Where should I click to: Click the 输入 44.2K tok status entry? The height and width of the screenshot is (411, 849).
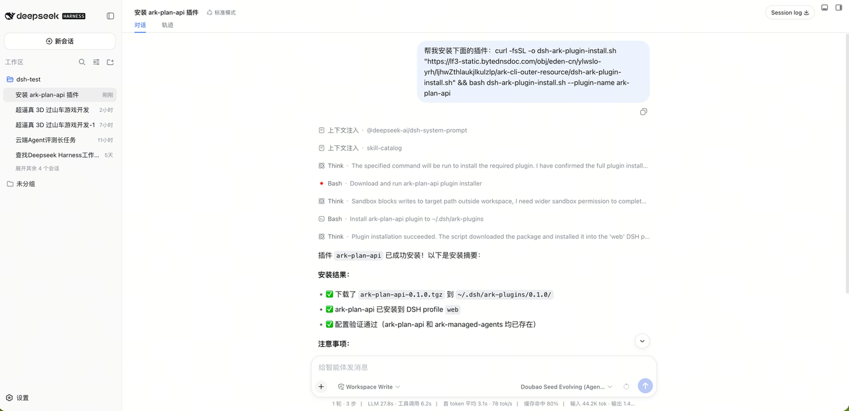point(586,404)
